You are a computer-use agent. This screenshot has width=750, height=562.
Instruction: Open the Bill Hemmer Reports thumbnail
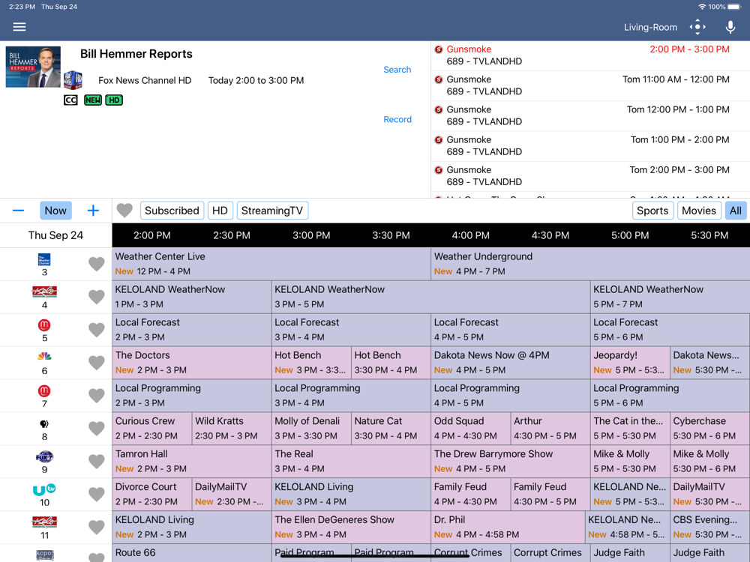[x=33, y=67]
